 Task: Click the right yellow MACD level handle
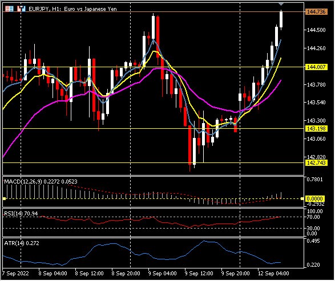pyautogui.click(x=302, y=199)
